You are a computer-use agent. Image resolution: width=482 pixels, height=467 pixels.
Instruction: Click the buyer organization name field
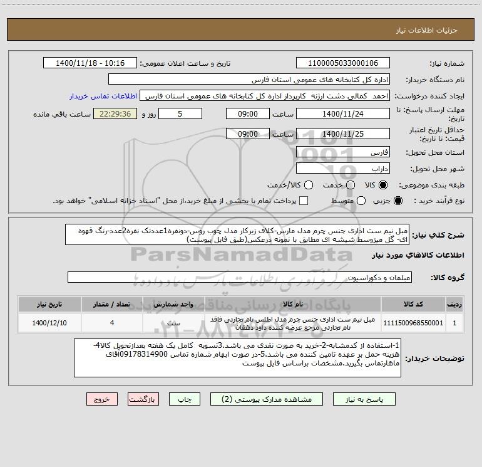click(249, 80)
